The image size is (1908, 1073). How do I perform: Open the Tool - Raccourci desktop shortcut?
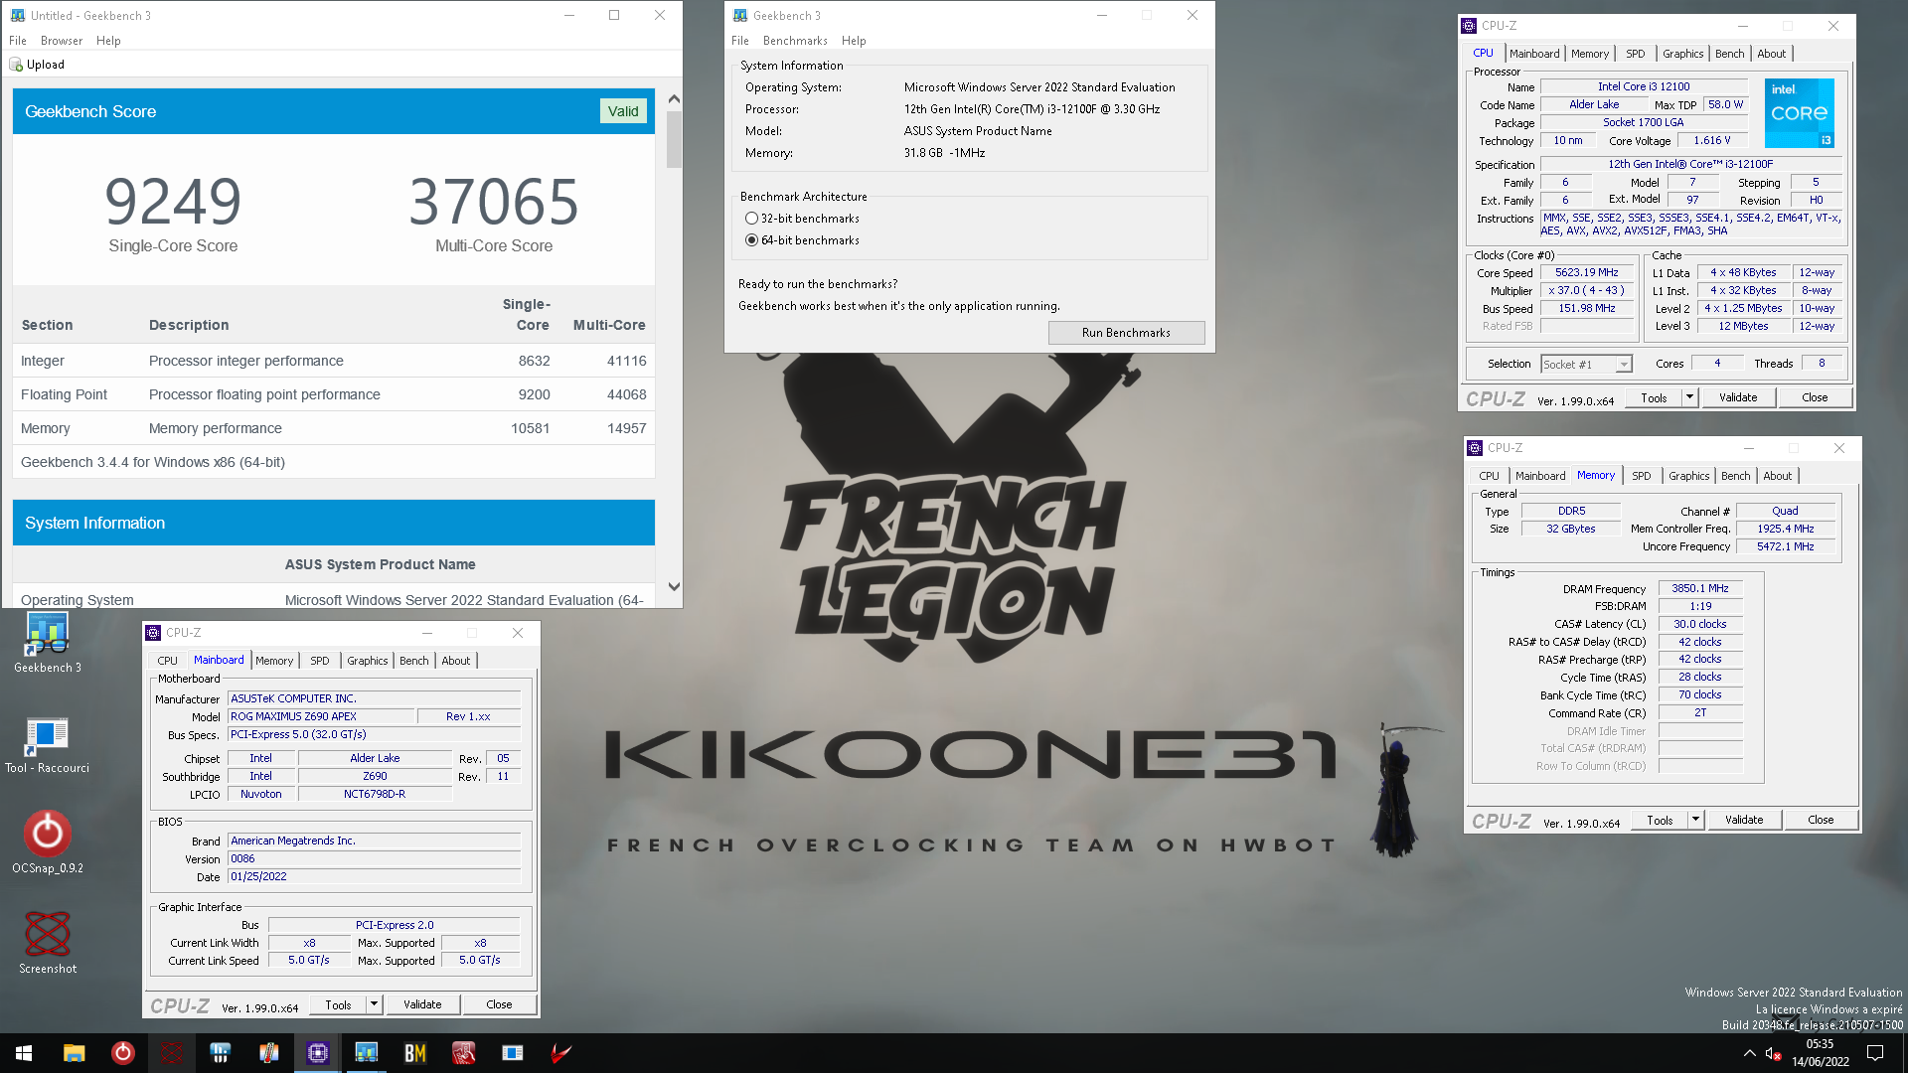pos(47,745)
